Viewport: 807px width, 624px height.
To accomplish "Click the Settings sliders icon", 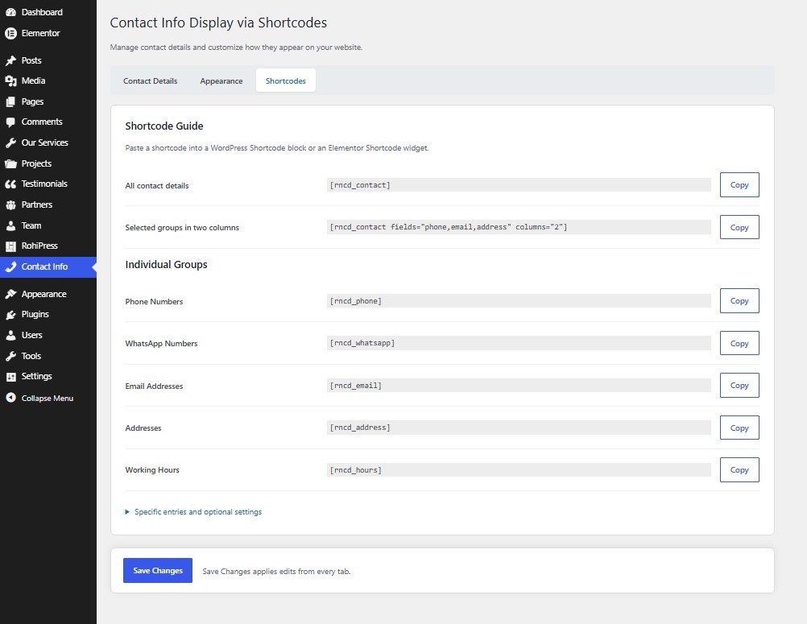I will tap(10, 377).
